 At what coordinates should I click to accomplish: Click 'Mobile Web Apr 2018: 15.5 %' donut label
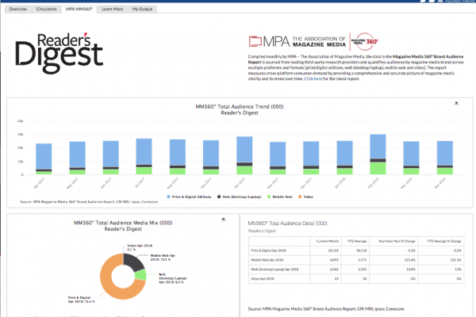click(x=163, y=258)
